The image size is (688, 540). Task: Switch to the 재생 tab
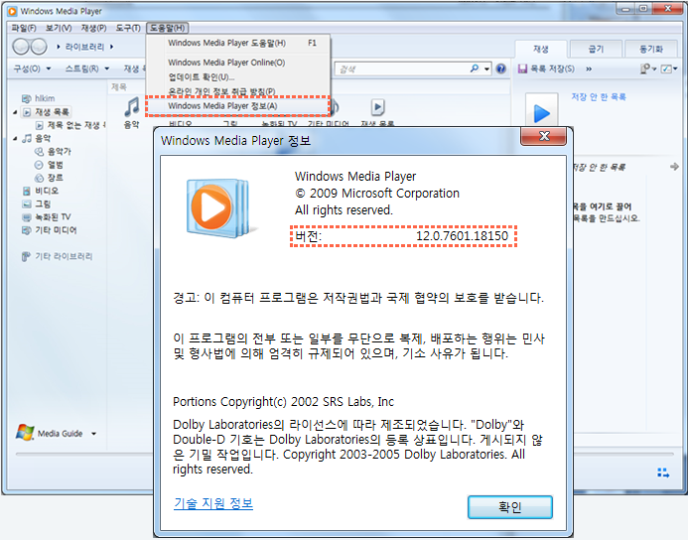540,49
